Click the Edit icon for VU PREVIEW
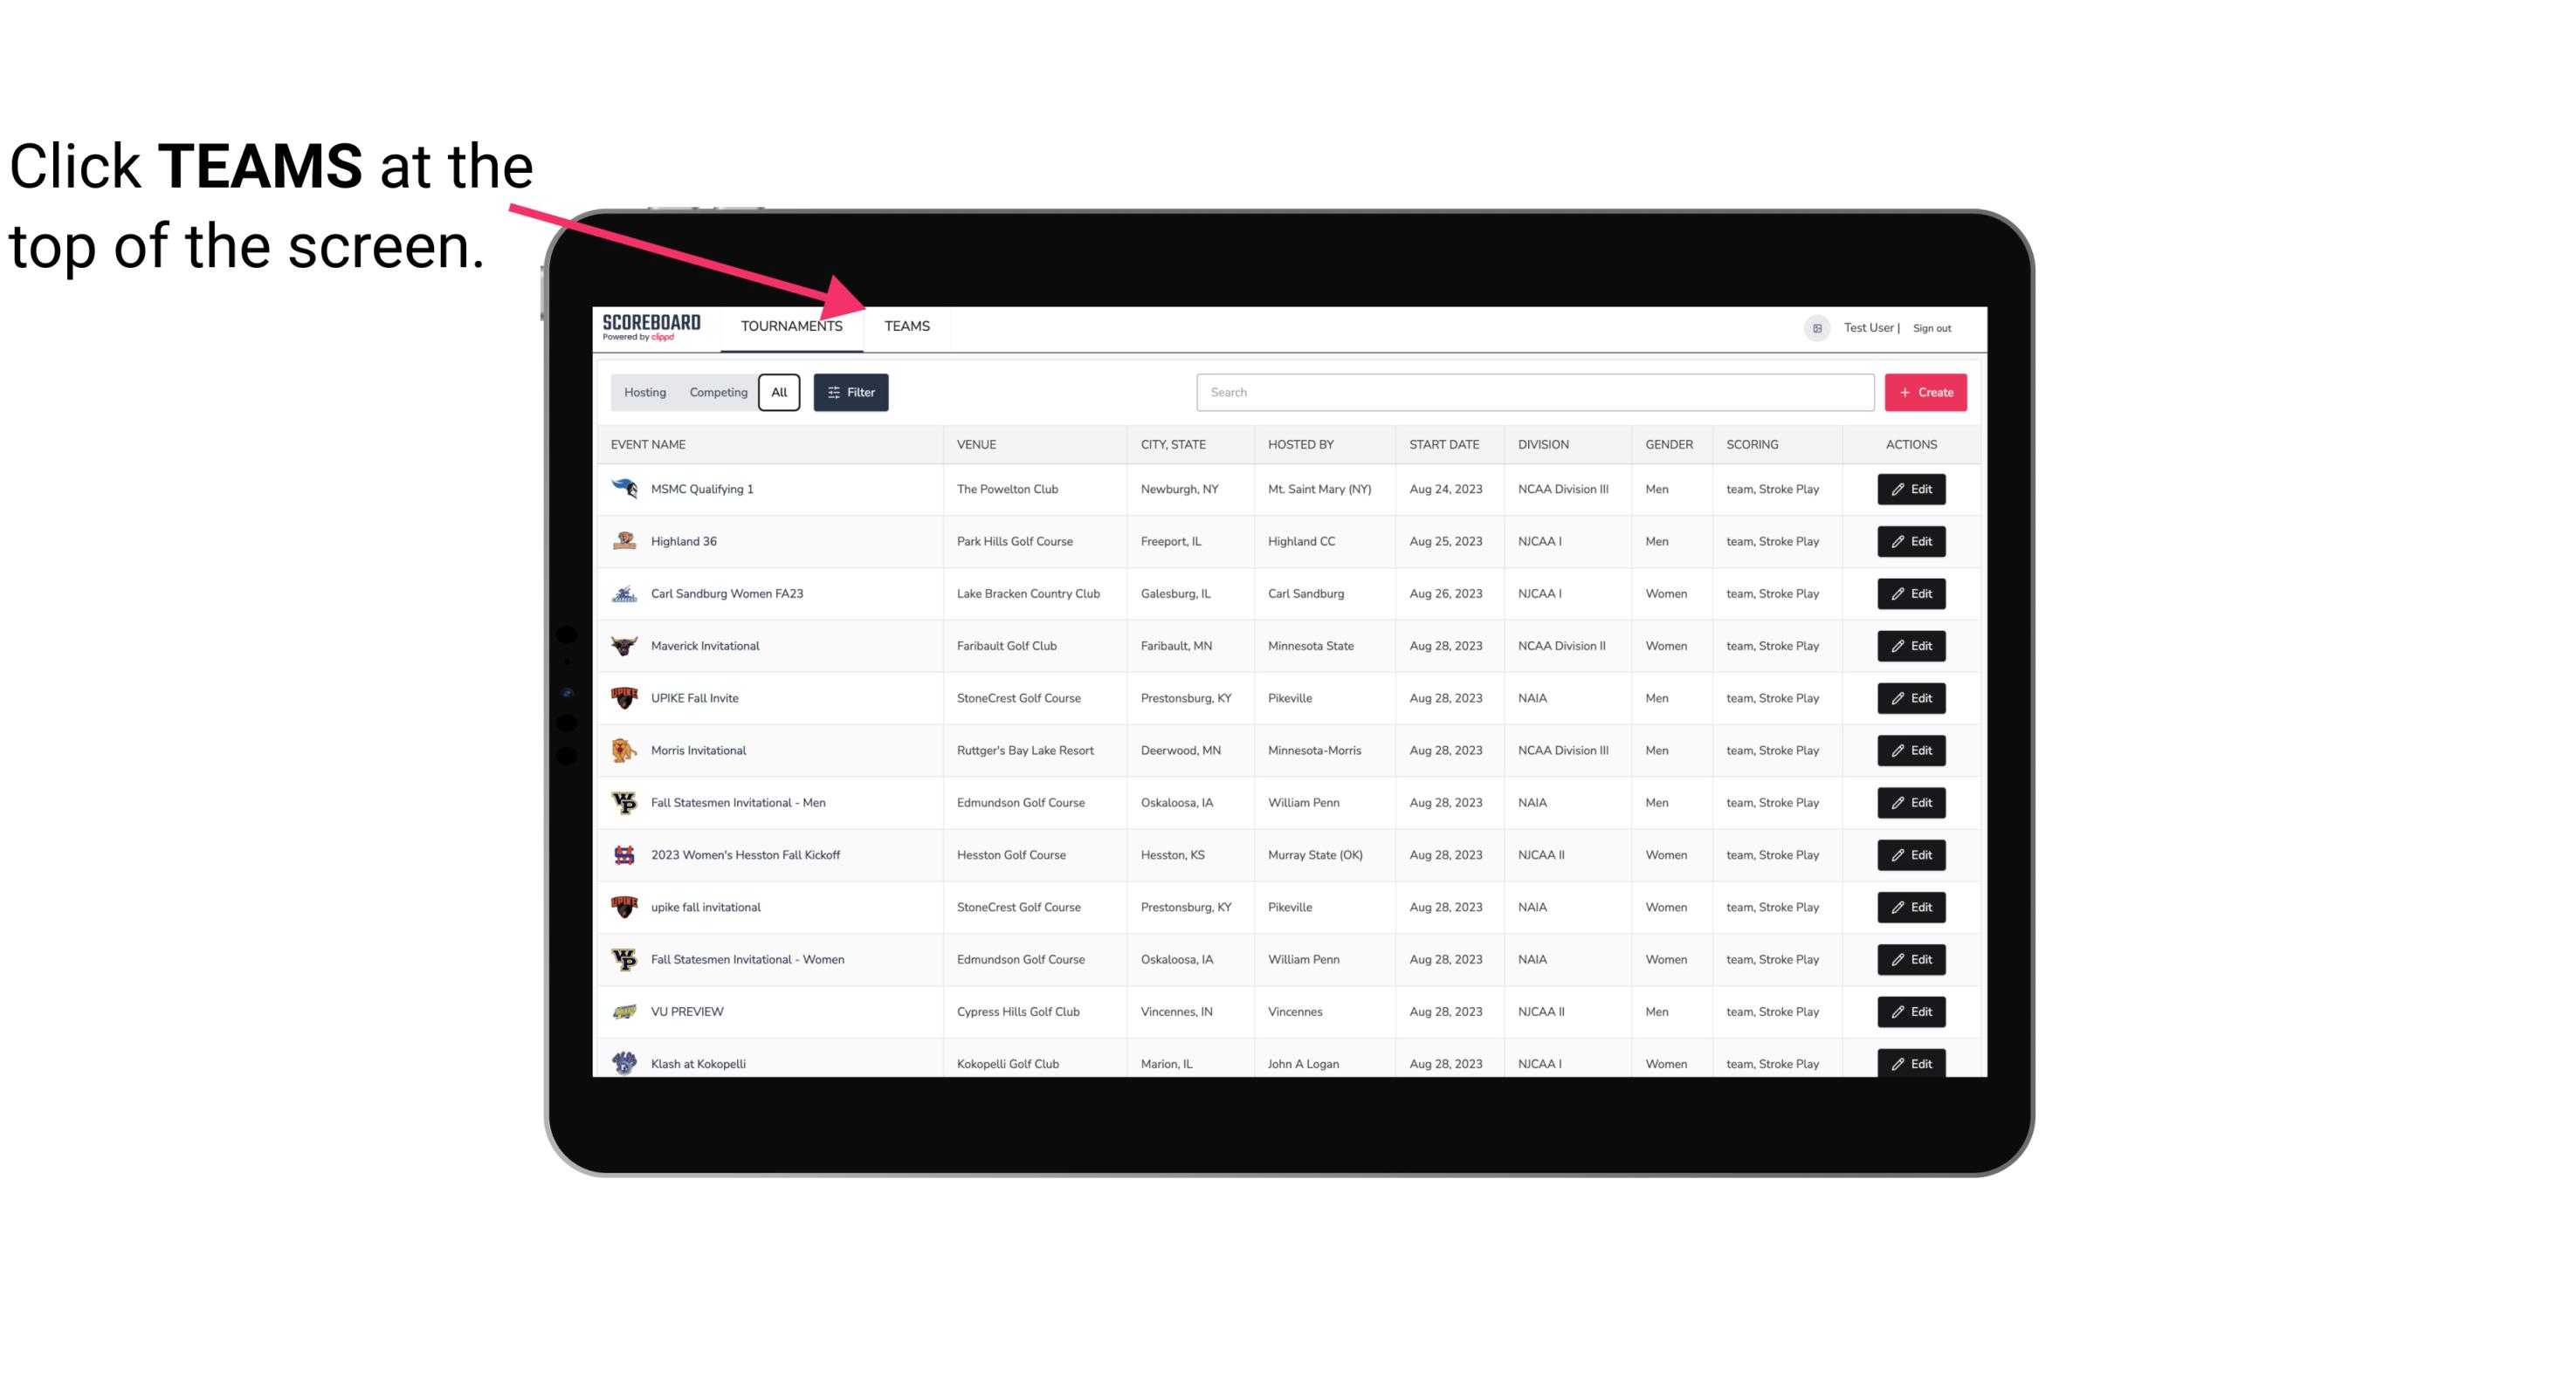The width and height of the screenshot is (2576, 1385). coord(1911,1010)
